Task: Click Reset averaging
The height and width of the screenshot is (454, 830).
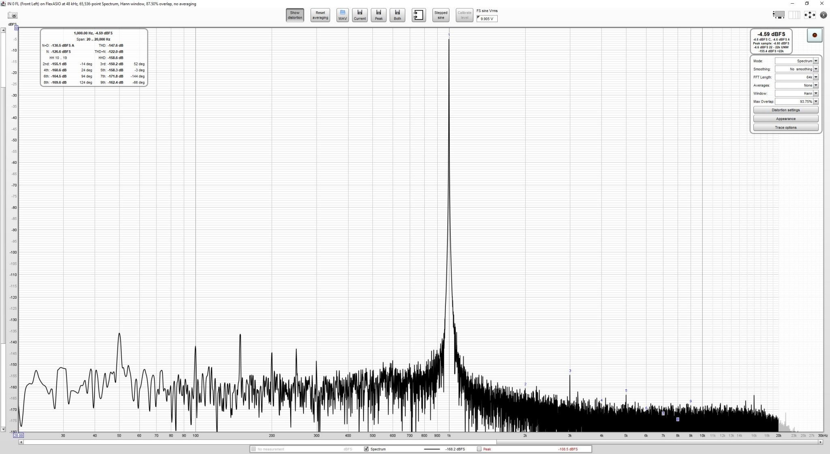Action: [x=320, y=15]
